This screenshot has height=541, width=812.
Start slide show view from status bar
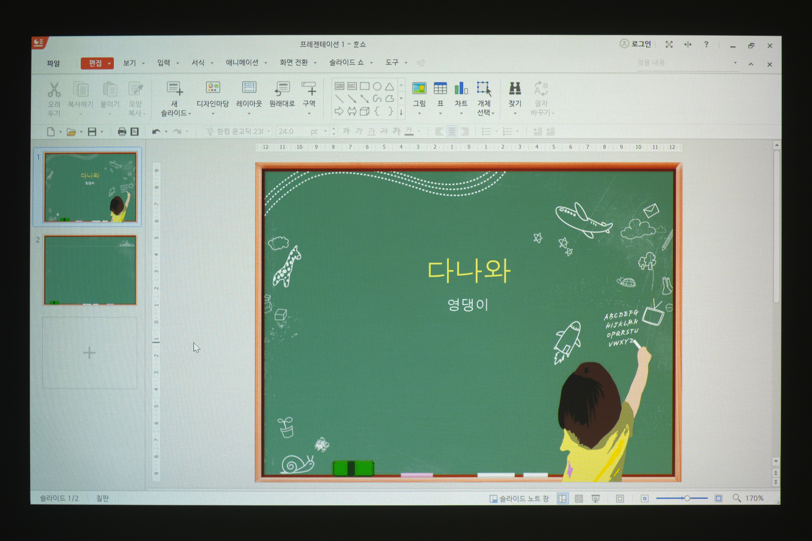(595, 499)
